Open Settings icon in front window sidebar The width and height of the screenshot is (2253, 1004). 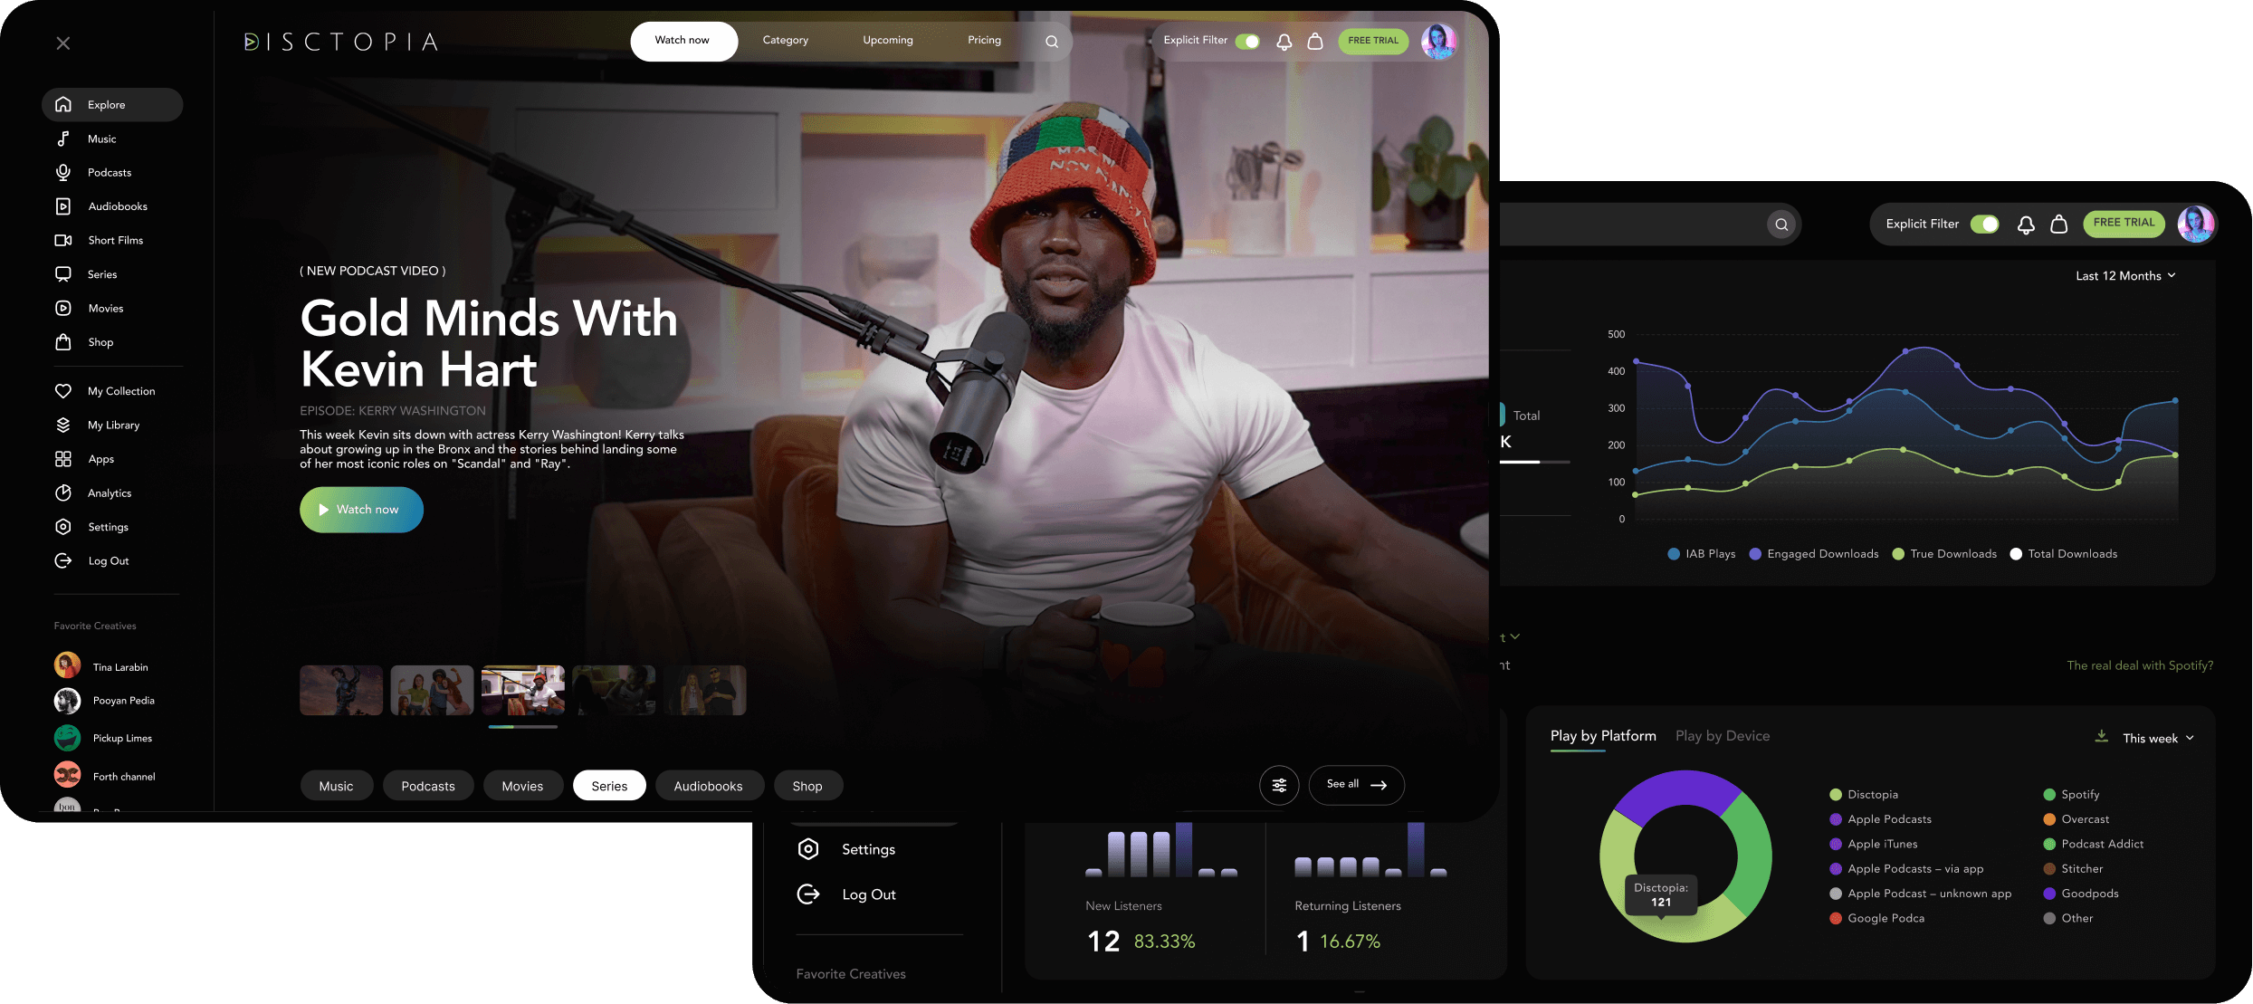[x=63, y=527]
